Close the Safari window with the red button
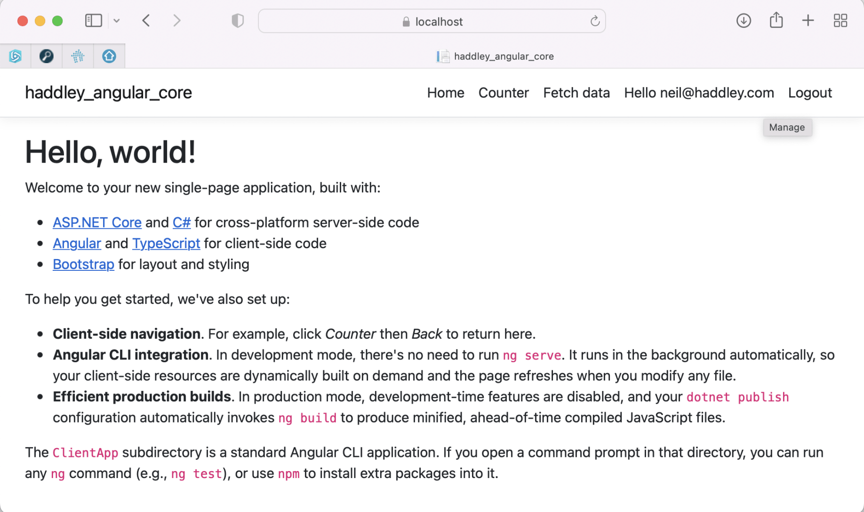Viewport: 864px width, 512px height. (22, 21)
